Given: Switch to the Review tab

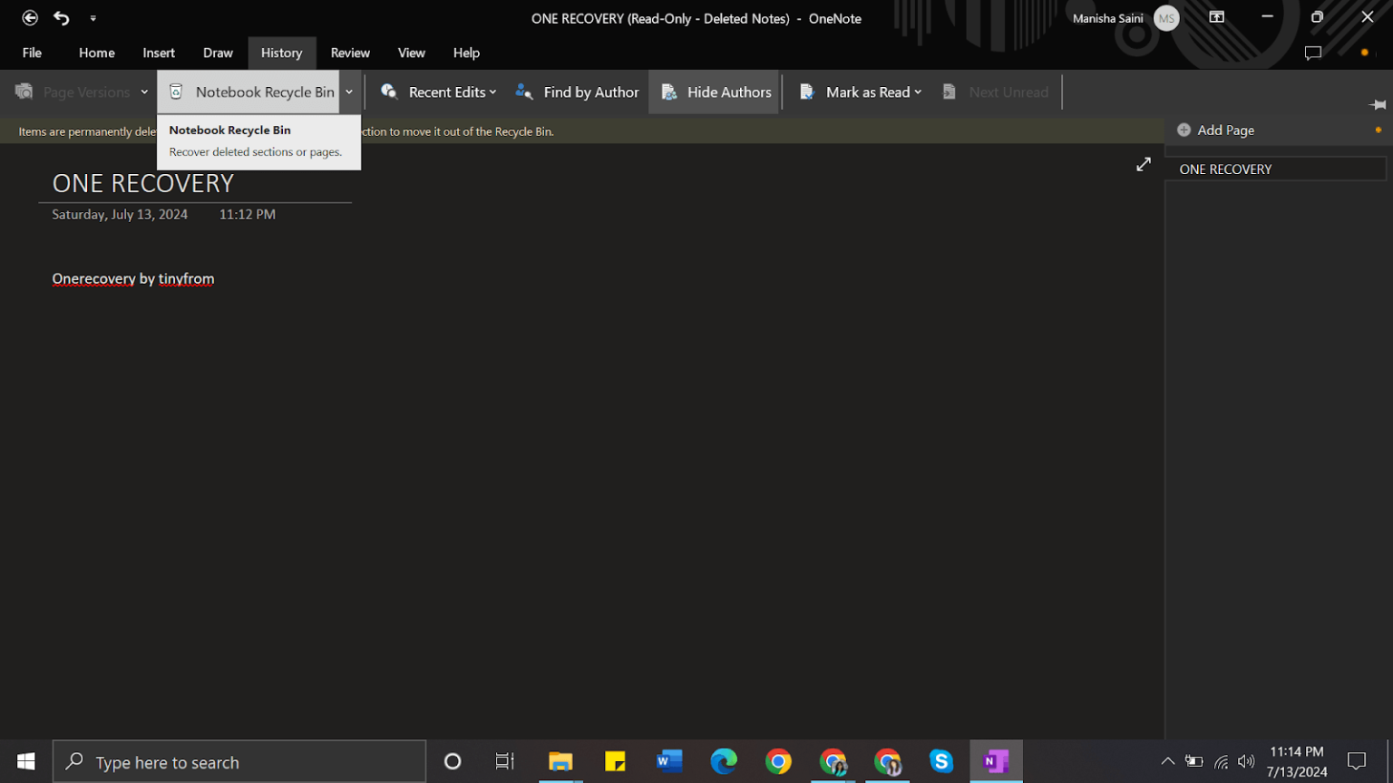Looking at the screenshot, I should (x=350, y=53).
